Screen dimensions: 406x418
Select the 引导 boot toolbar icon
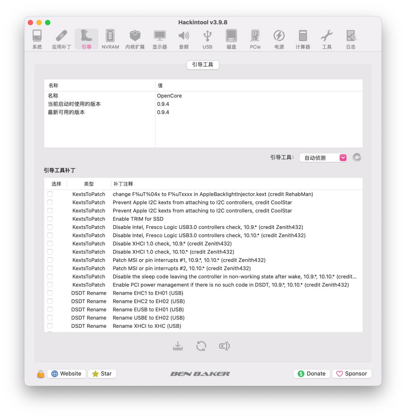[x=86, y=39]
